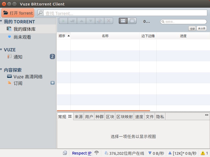
Task: Click the magnifier icon beside Find Torrent field
Action: (40, 13)
